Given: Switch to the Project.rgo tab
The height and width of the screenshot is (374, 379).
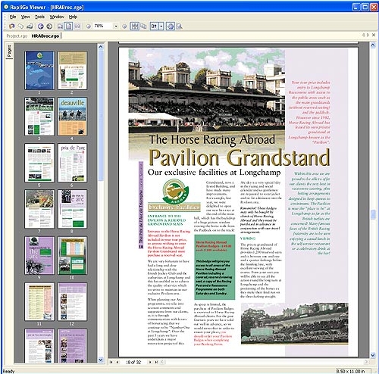Looking at the screenshot, I should [17, 36].
